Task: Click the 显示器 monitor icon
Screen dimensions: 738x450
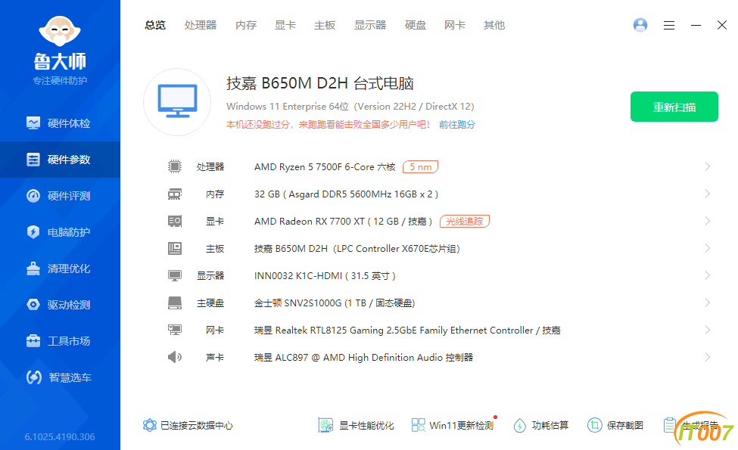Action: pyautogui.click(x=175, y=275)
